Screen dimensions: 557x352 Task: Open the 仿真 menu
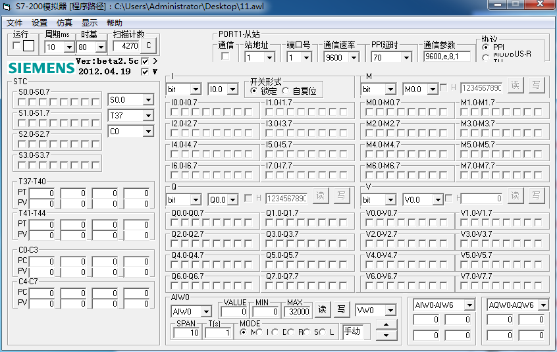tap(65, 22)
